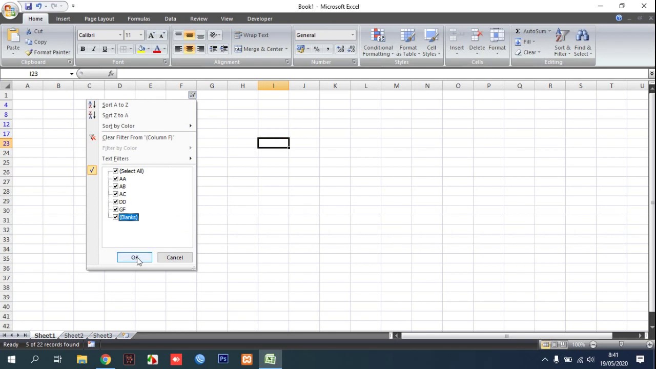Click the Cut scissors icon

pyautogui.click(x=29, y=32)
